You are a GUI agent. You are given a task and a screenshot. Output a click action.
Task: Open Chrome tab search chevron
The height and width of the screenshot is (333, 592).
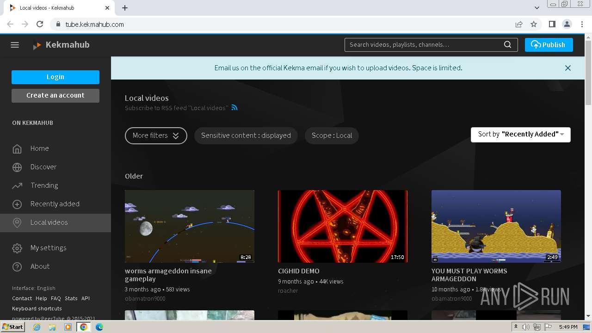tap(537, 8)
